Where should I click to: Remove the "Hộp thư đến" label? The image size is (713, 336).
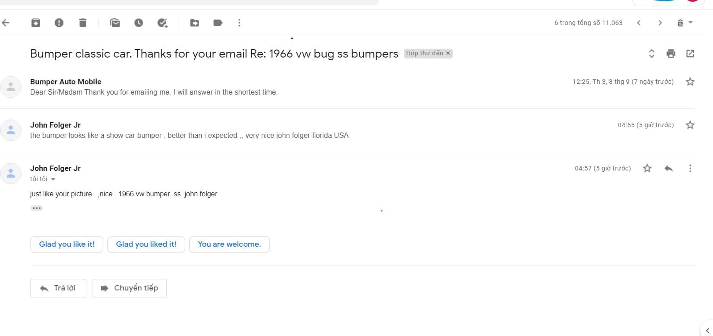point(448,54)
